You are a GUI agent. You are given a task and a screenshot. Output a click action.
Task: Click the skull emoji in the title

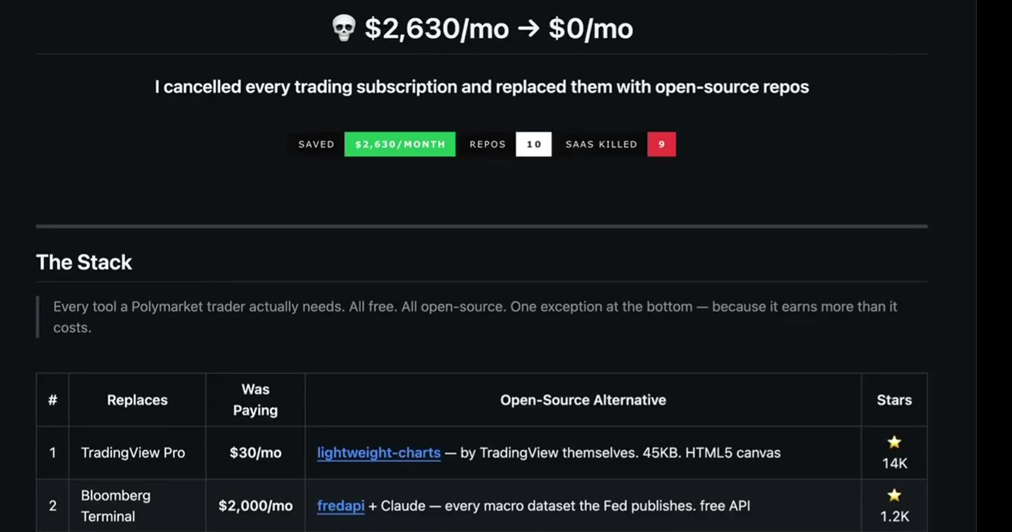[344, 28]
